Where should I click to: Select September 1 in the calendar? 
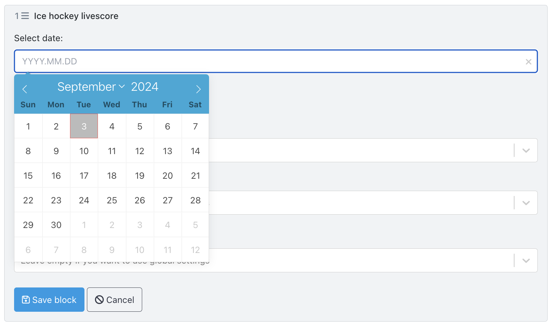pyautogui.click(x=28, y=126)
